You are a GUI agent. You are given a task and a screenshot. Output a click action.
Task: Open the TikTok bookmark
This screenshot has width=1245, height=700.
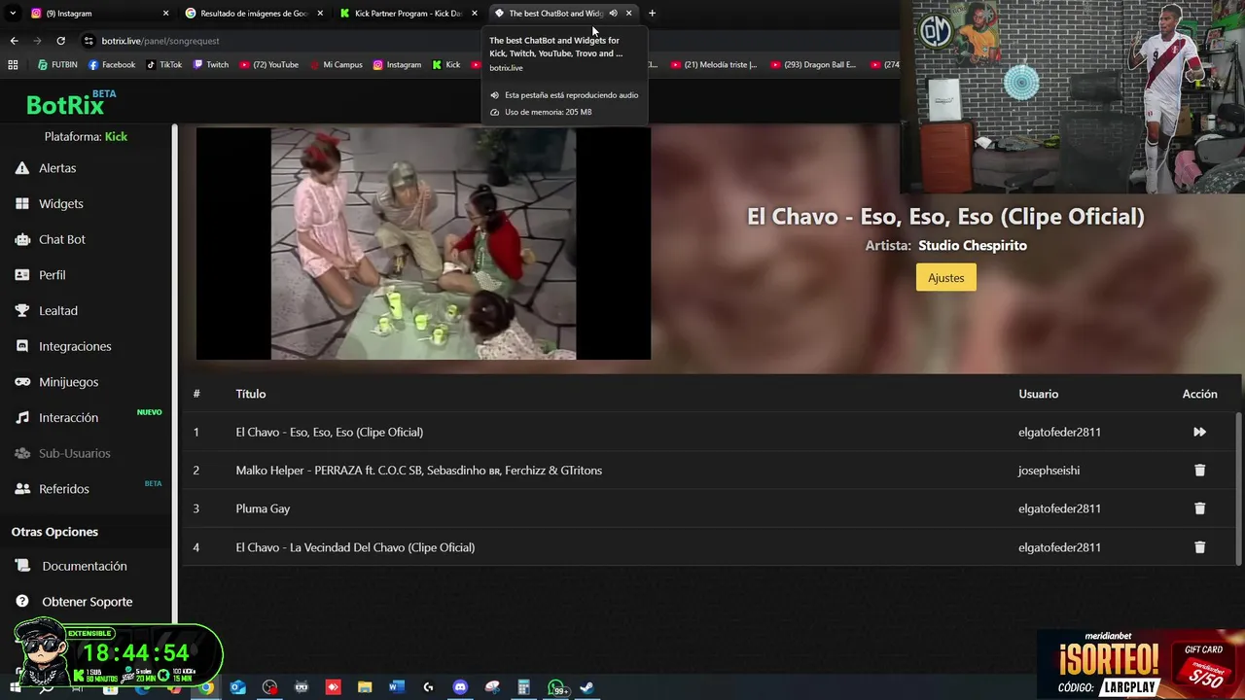[x=164, y=65]
